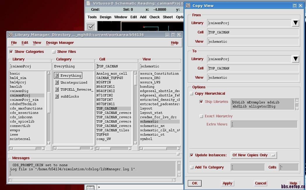Screen dimensions: 306x190
Task: Click the Copy View window menu icon
Action: pos(188,6)
